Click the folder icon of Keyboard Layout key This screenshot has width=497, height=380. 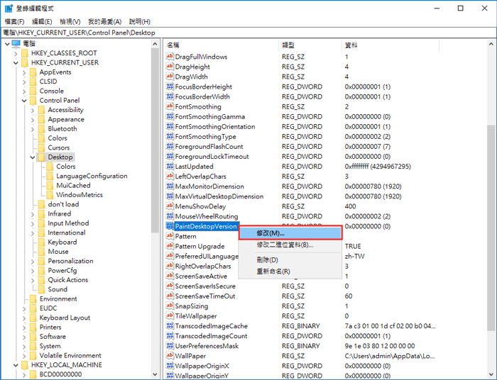coord(33,318)
